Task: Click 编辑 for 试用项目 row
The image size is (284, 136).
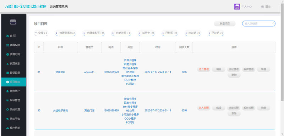Action: click(x=219, y=69)
